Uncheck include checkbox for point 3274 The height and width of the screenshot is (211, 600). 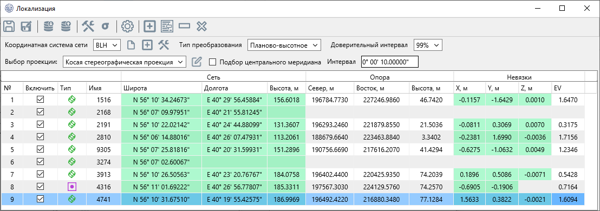tap(40, 161)
